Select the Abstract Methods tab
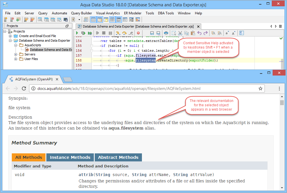 [118, 157]
